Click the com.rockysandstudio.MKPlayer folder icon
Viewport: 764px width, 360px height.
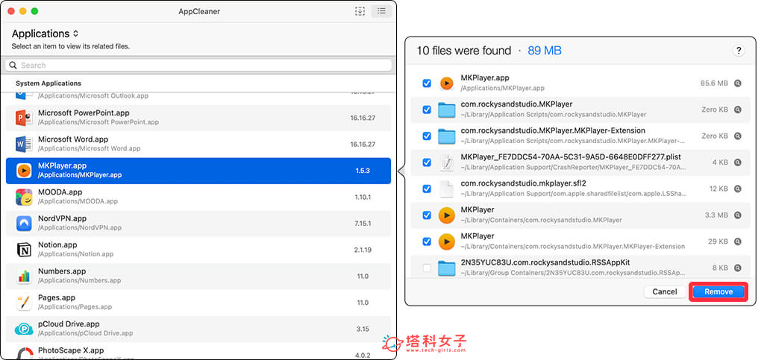pos(446,110)
